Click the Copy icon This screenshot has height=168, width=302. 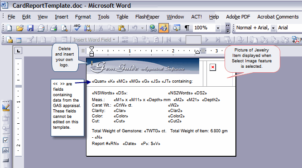click(x=111, y=28)
